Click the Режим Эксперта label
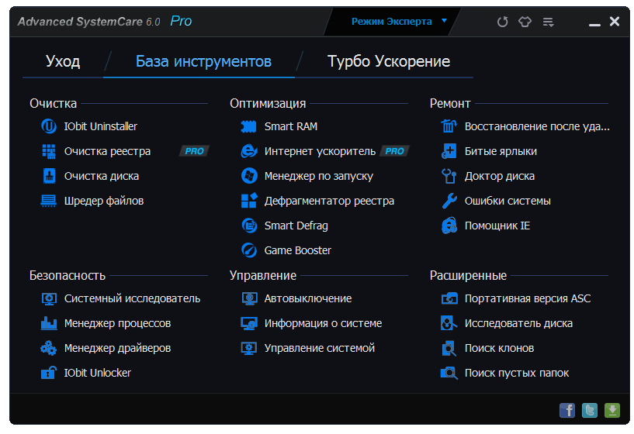This screenshot has height=434, width=634. (391, 22)
